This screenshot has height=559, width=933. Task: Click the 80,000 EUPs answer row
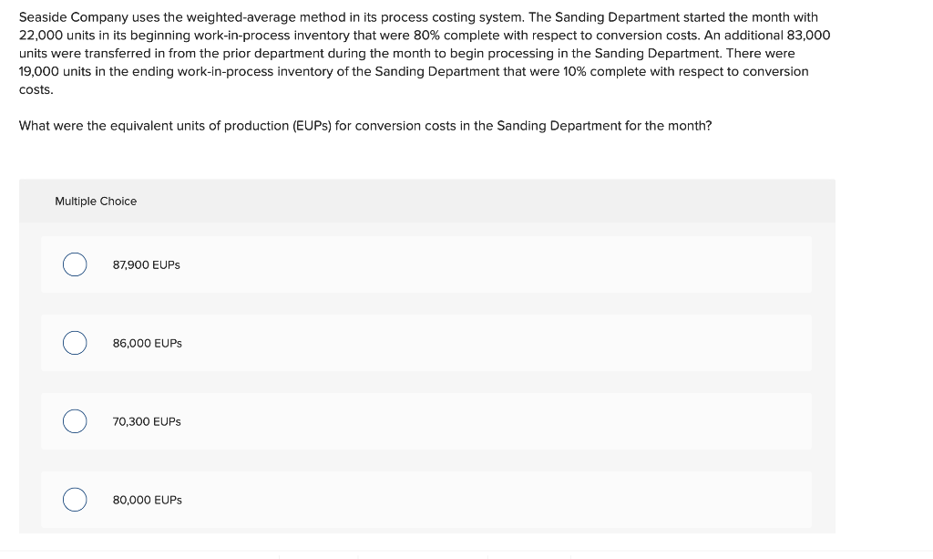pos(426,499)
